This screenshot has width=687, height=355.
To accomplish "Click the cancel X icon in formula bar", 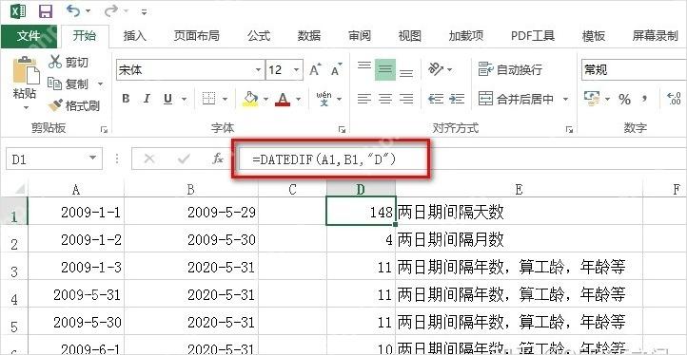I will 149,159.
